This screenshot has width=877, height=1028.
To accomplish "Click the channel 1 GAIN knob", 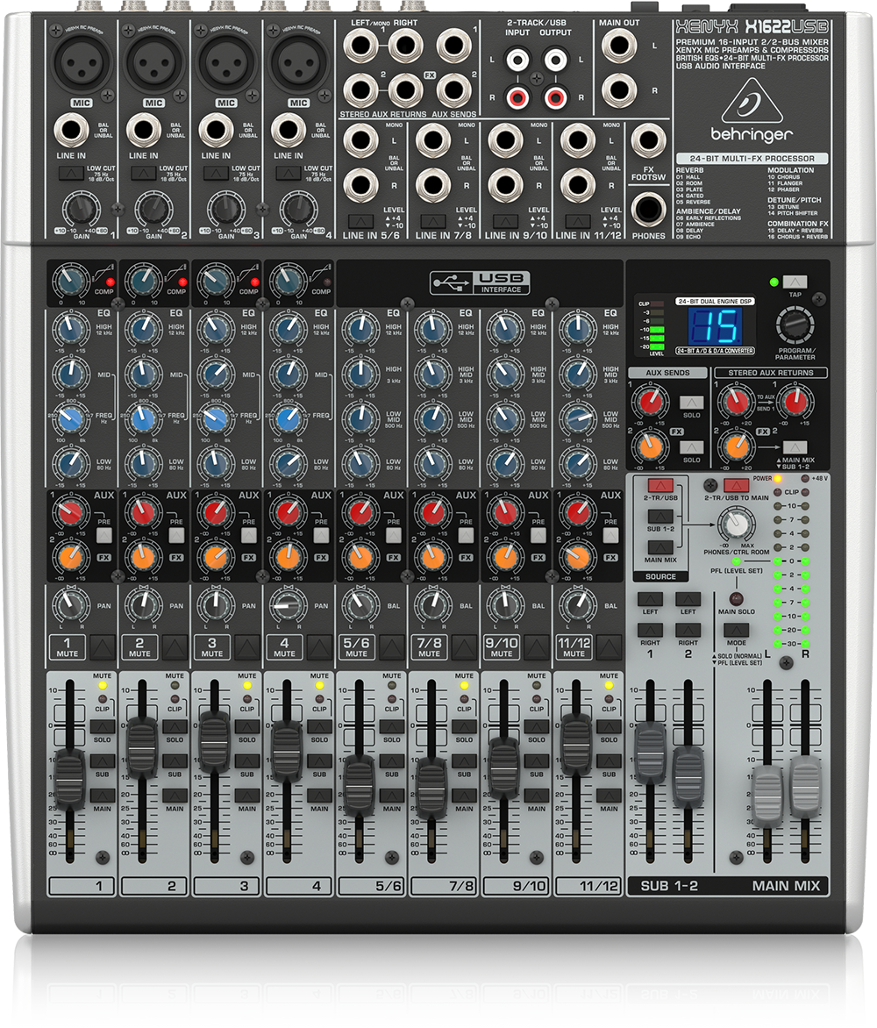I will [x=82, y=209].
